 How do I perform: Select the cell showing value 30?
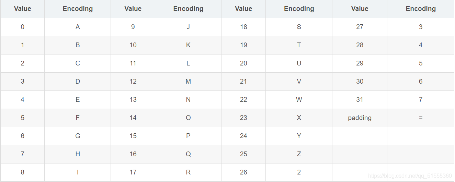click(x=360, y=82)
